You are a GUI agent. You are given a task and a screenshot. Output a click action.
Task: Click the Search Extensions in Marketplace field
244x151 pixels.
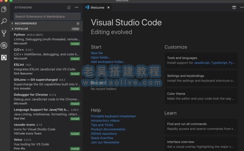click(x=47, y=16)
